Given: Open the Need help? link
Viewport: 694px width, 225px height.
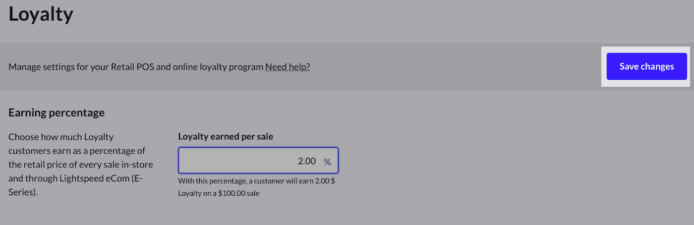Looking at the screenshot, I should click(288, 67).
